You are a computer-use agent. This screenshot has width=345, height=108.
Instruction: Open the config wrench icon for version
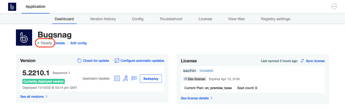(x=125, y=79)
